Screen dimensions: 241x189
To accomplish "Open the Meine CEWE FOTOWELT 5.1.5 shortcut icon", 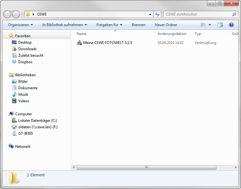I will tap(79, 43).
